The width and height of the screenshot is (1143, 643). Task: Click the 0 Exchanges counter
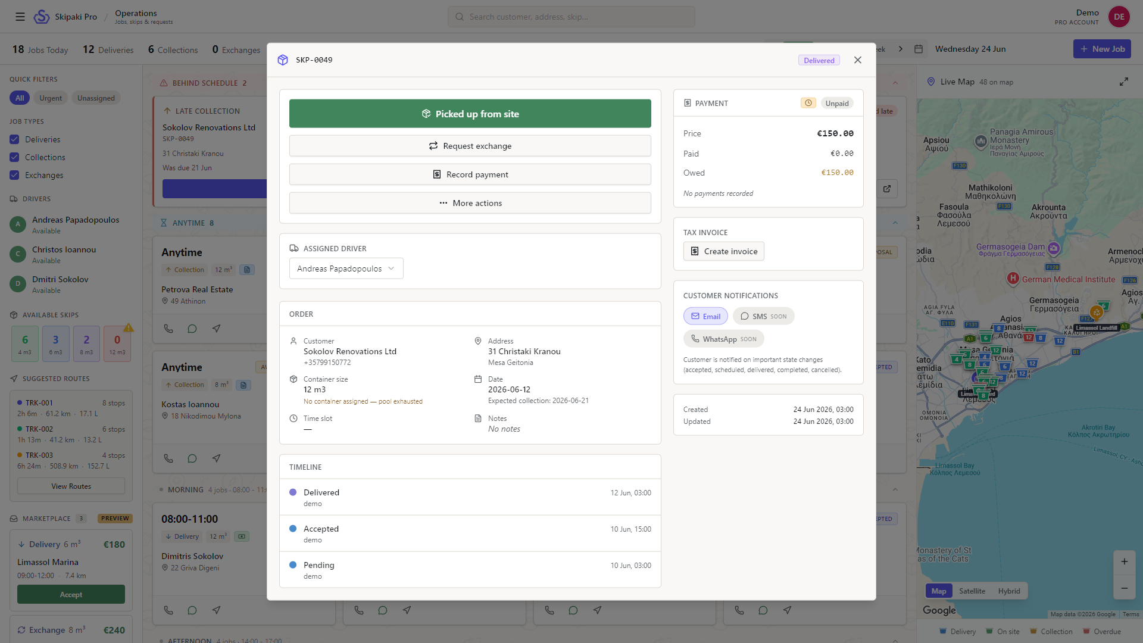[x=236, y=49]
